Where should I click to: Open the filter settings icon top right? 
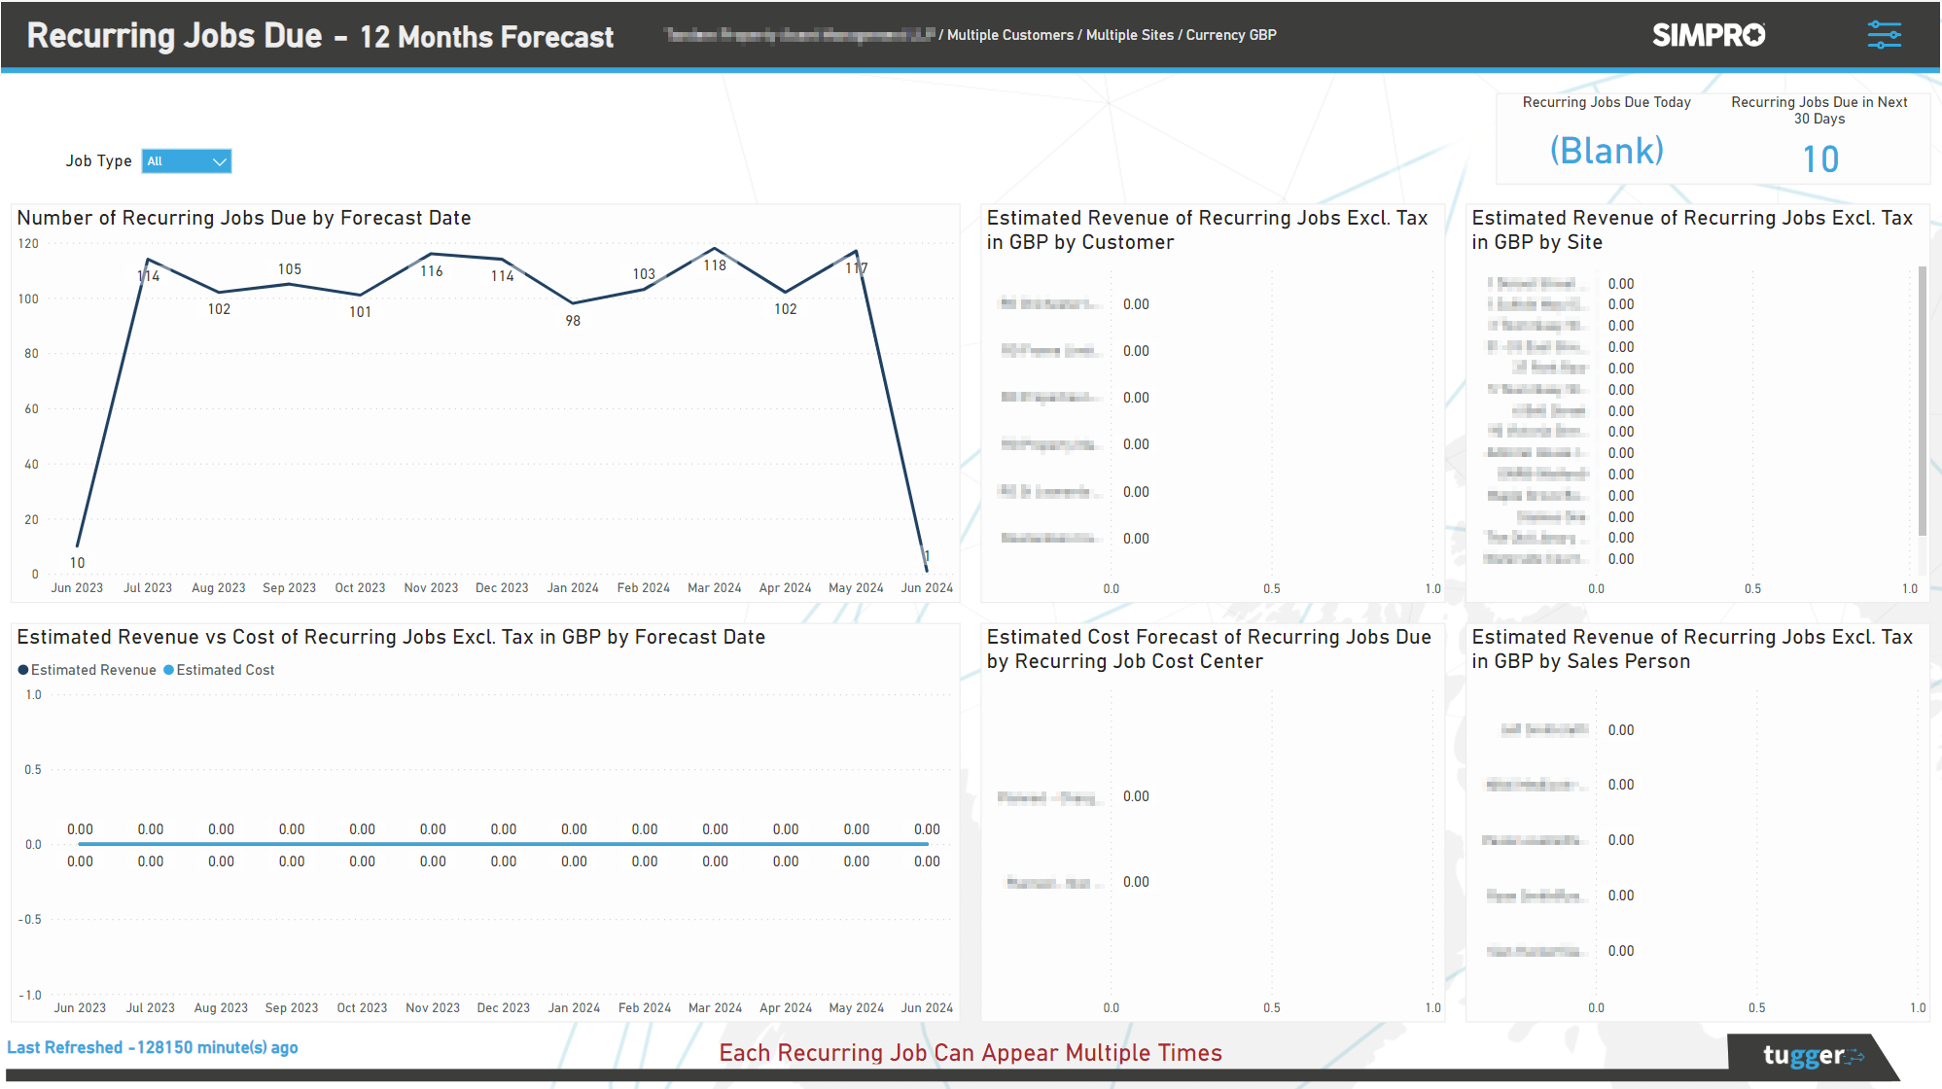1885,35
